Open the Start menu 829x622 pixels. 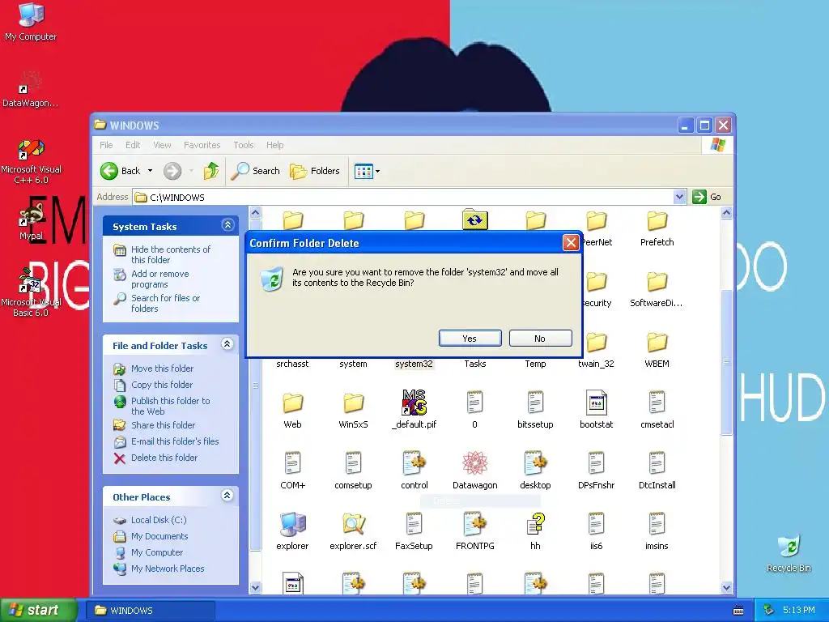pos(37,611)
